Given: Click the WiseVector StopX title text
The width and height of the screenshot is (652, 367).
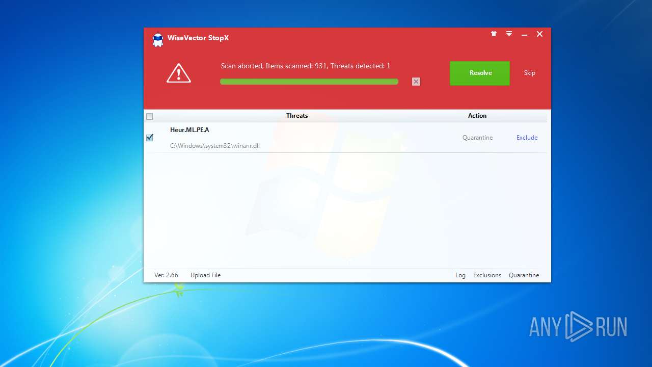Looking at the screenshot, I should click(198, 38).
